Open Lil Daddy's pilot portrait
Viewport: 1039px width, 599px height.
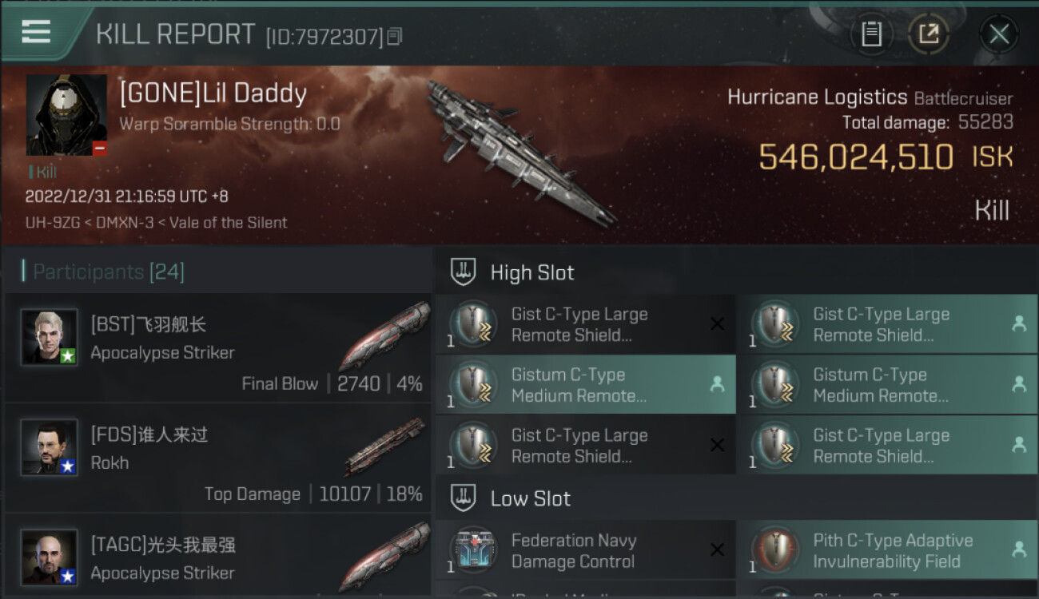(66, 115)
